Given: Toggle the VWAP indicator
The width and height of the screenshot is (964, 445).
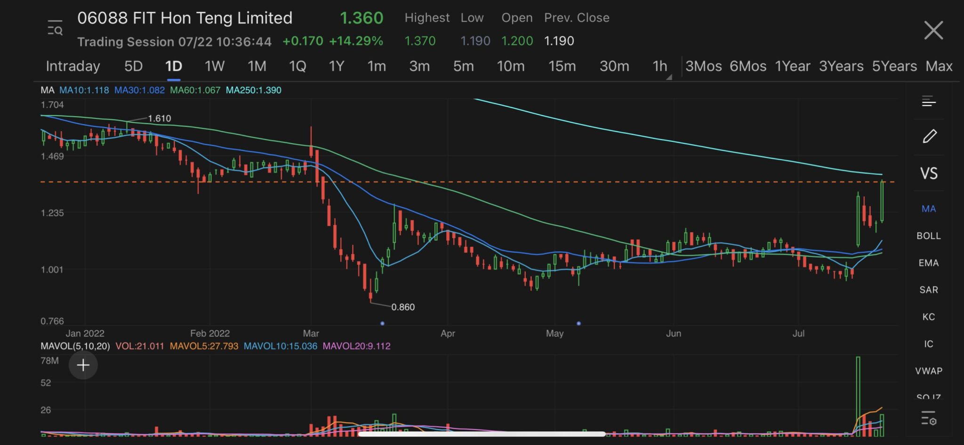Looking at the screenshot, I should point(929,371).
